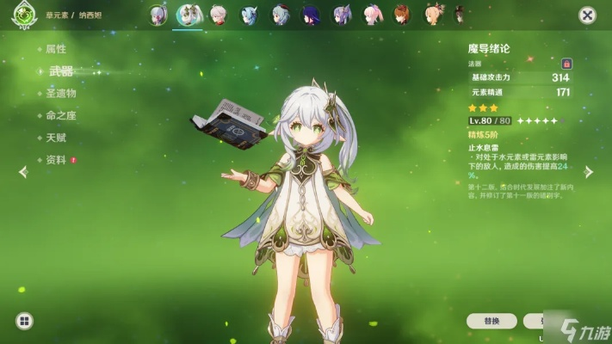612x344 pixels.
Task: Open the grid menu icon at bottom-left
Action: pos(24,321)
